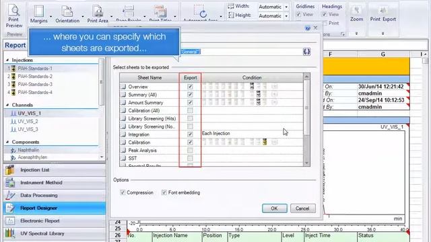The width and height of the screenshot is (431, 242).
Task: Click the help icon in dialog title bar
Action: pos(308,28)
